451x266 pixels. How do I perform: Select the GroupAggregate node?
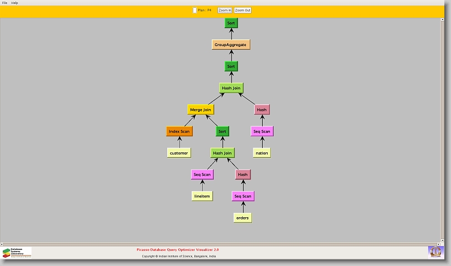(231, 44)
